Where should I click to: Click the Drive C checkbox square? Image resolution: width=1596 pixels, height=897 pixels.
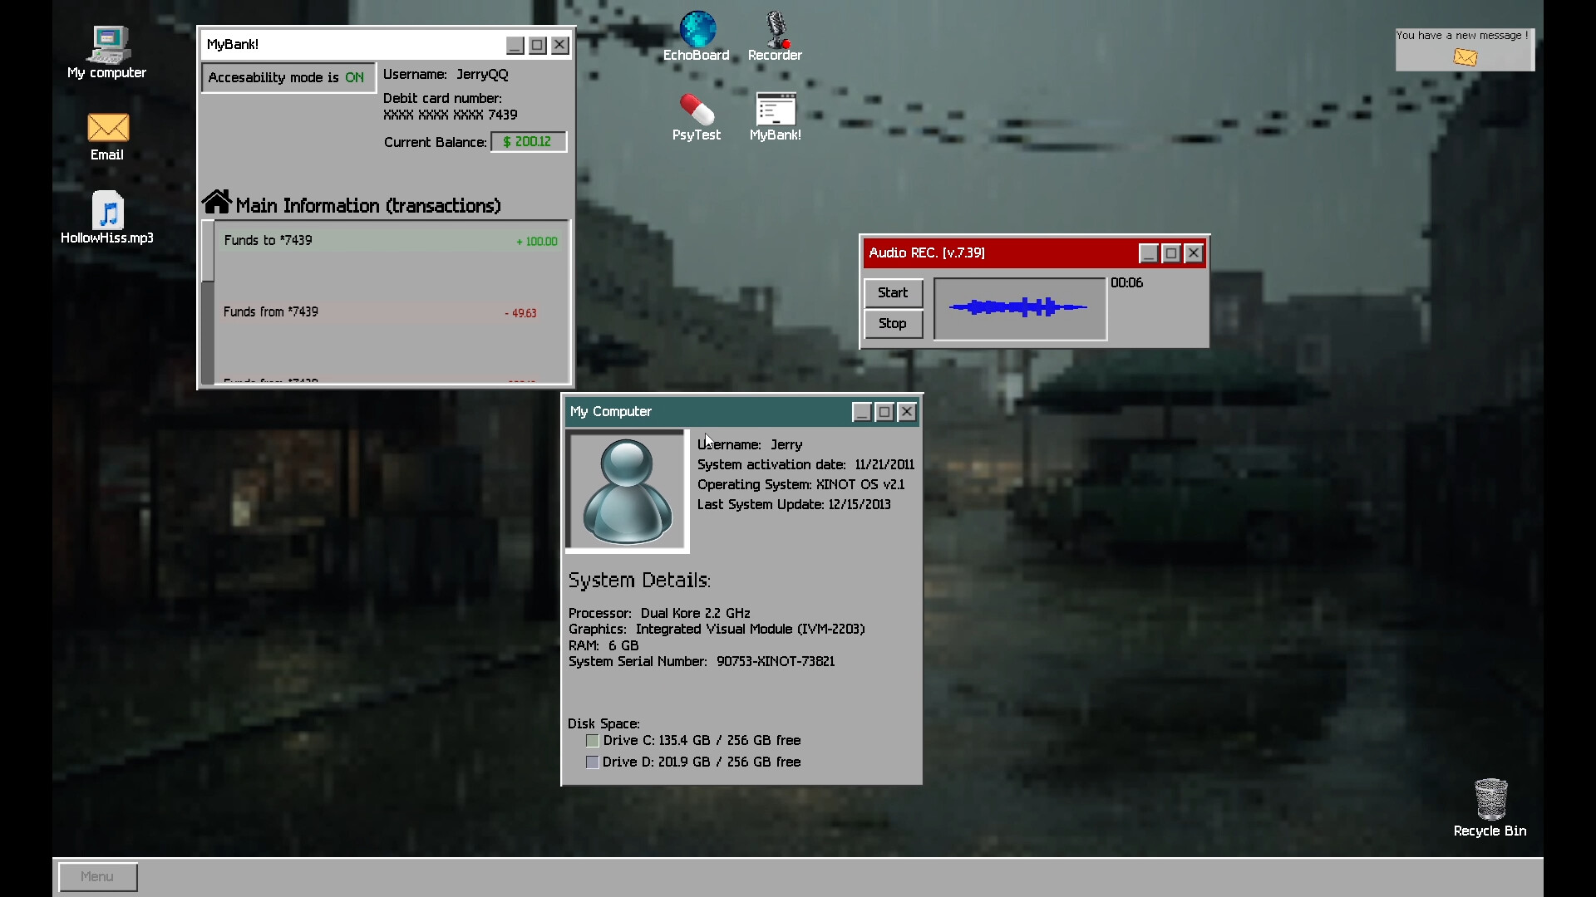tap(593, 741)
